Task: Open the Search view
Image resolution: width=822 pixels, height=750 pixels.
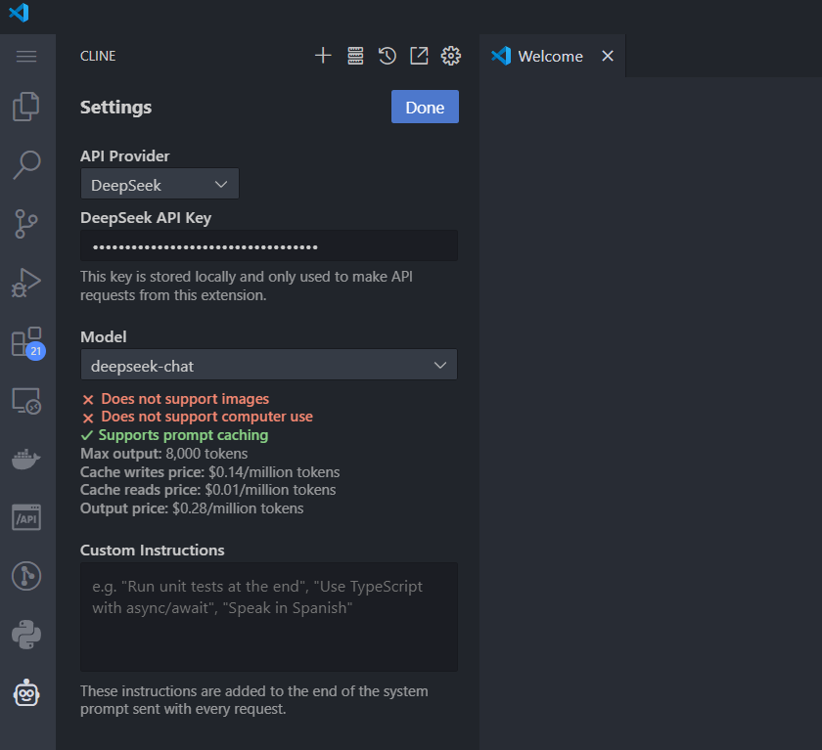Action: pos(26,165)
